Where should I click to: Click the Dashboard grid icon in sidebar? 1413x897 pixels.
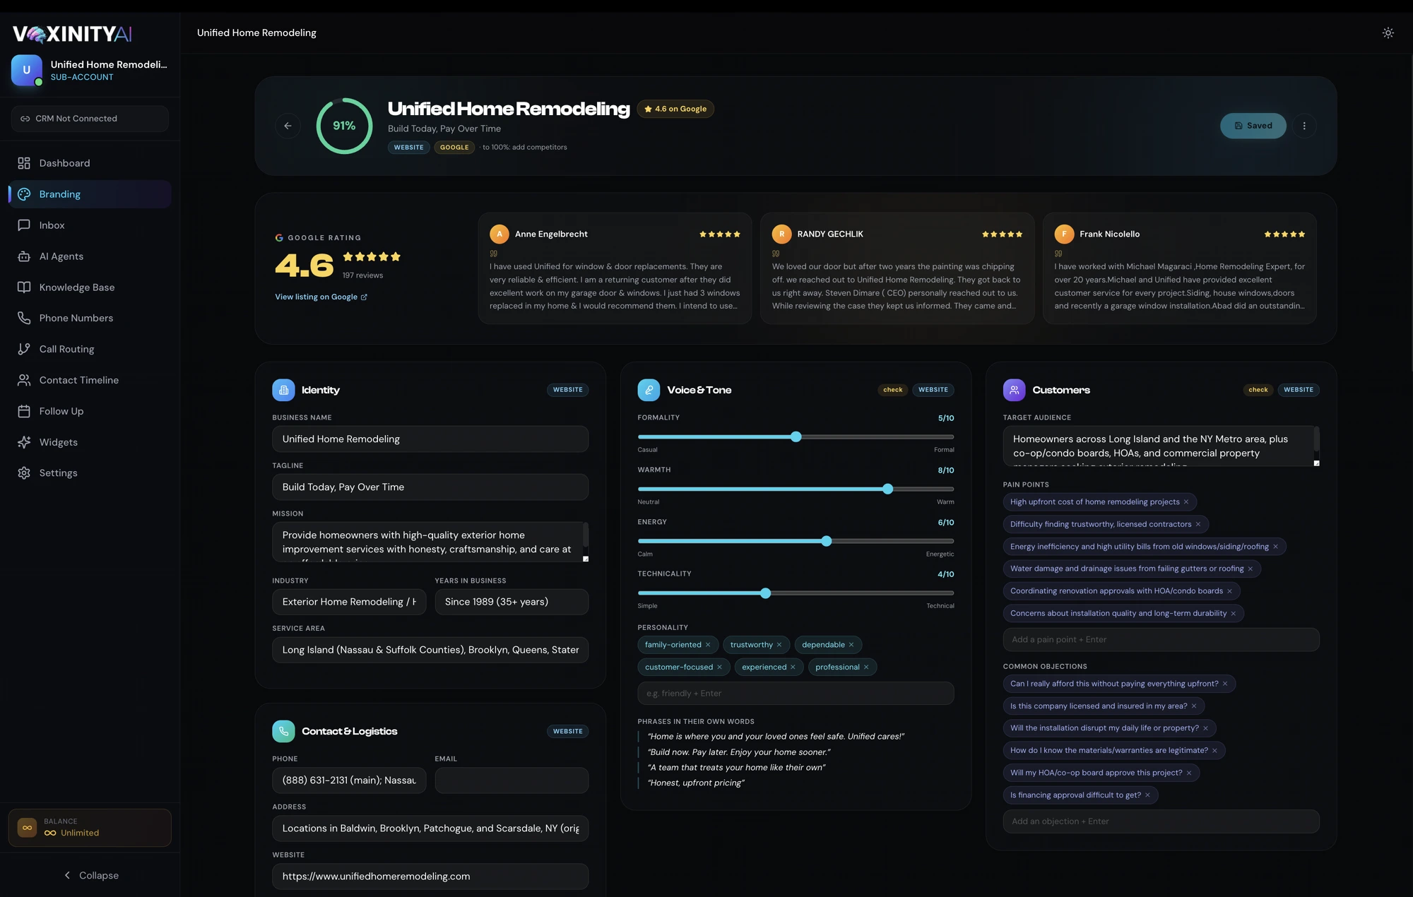click(x=24, y=163)
